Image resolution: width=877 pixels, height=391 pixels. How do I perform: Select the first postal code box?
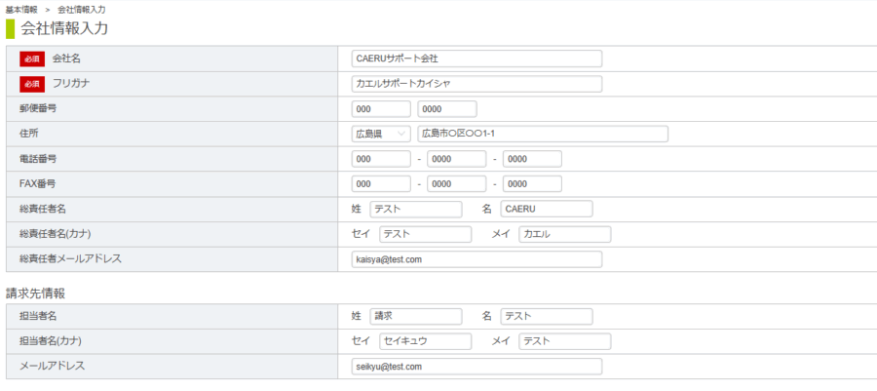click(381, 108)
